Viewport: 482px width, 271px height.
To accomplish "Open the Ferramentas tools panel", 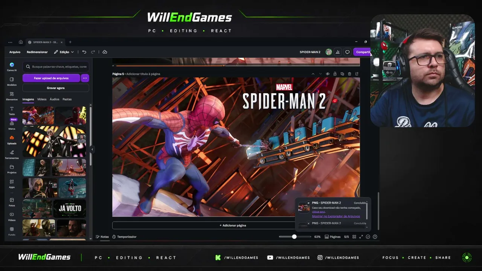I will (x=12, y=155).
